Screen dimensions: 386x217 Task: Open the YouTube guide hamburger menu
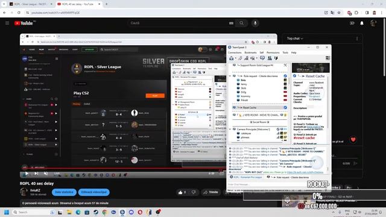click(x=7, y=23)
